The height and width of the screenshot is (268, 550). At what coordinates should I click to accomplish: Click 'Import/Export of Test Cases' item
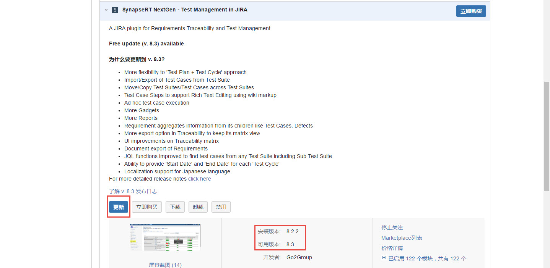[x=177, y=80]
